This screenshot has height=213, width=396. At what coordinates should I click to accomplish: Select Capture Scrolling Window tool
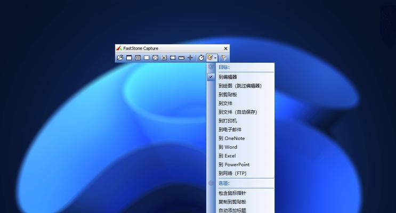point(164,58)
